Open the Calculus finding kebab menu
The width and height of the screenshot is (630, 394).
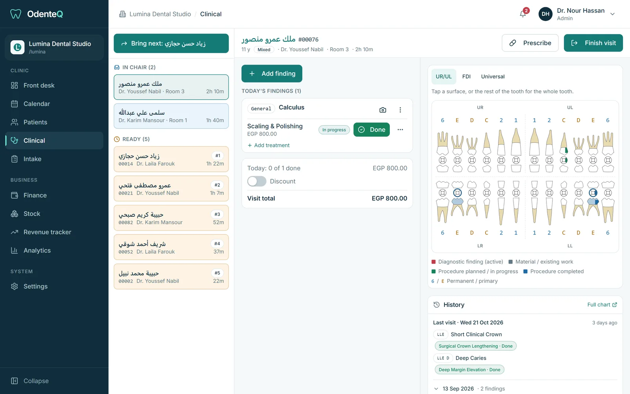click(400, 110)
